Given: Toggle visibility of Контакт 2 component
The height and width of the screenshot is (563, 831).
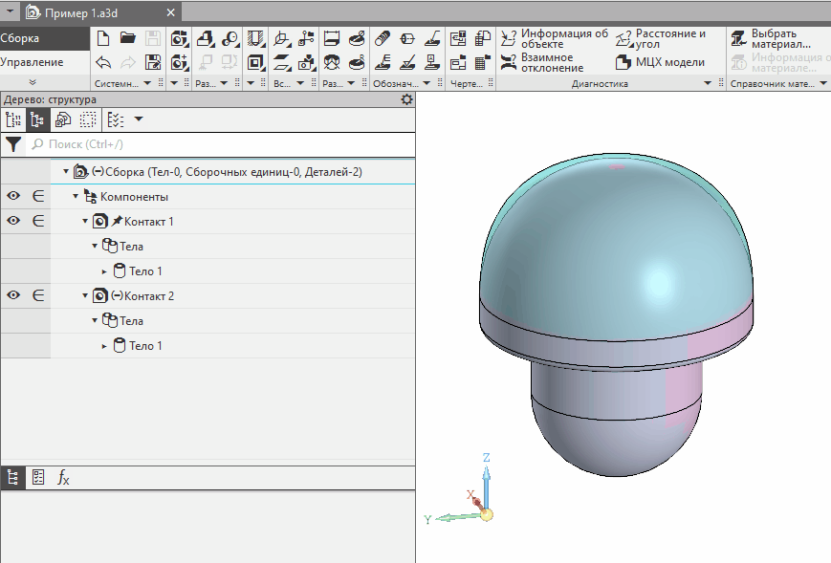Looking at the screenshot, I should pos(13,295).
